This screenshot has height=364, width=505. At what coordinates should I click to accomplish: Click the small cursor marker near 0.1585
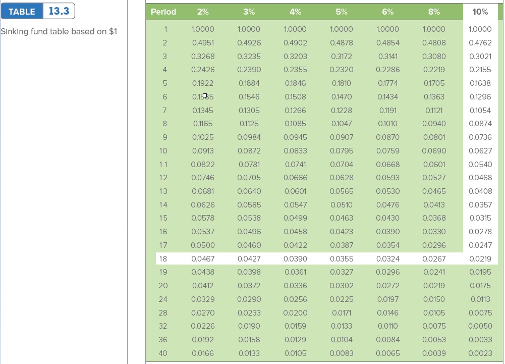tap(205, 95)
